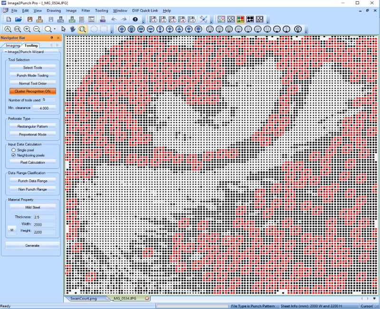Click the 1:1 actual size zoom icon
The width and height of the screenshot is (380, 309).
[18, 29]
